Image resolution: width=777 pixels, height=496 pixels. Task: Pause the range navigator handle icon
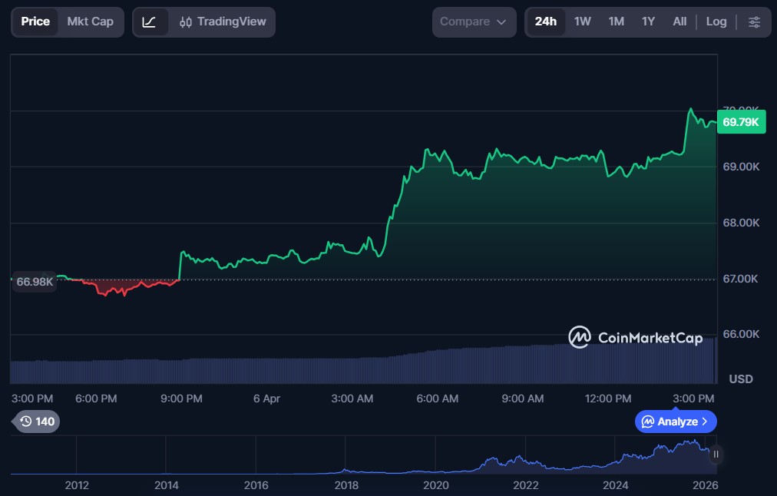point(716,455)
